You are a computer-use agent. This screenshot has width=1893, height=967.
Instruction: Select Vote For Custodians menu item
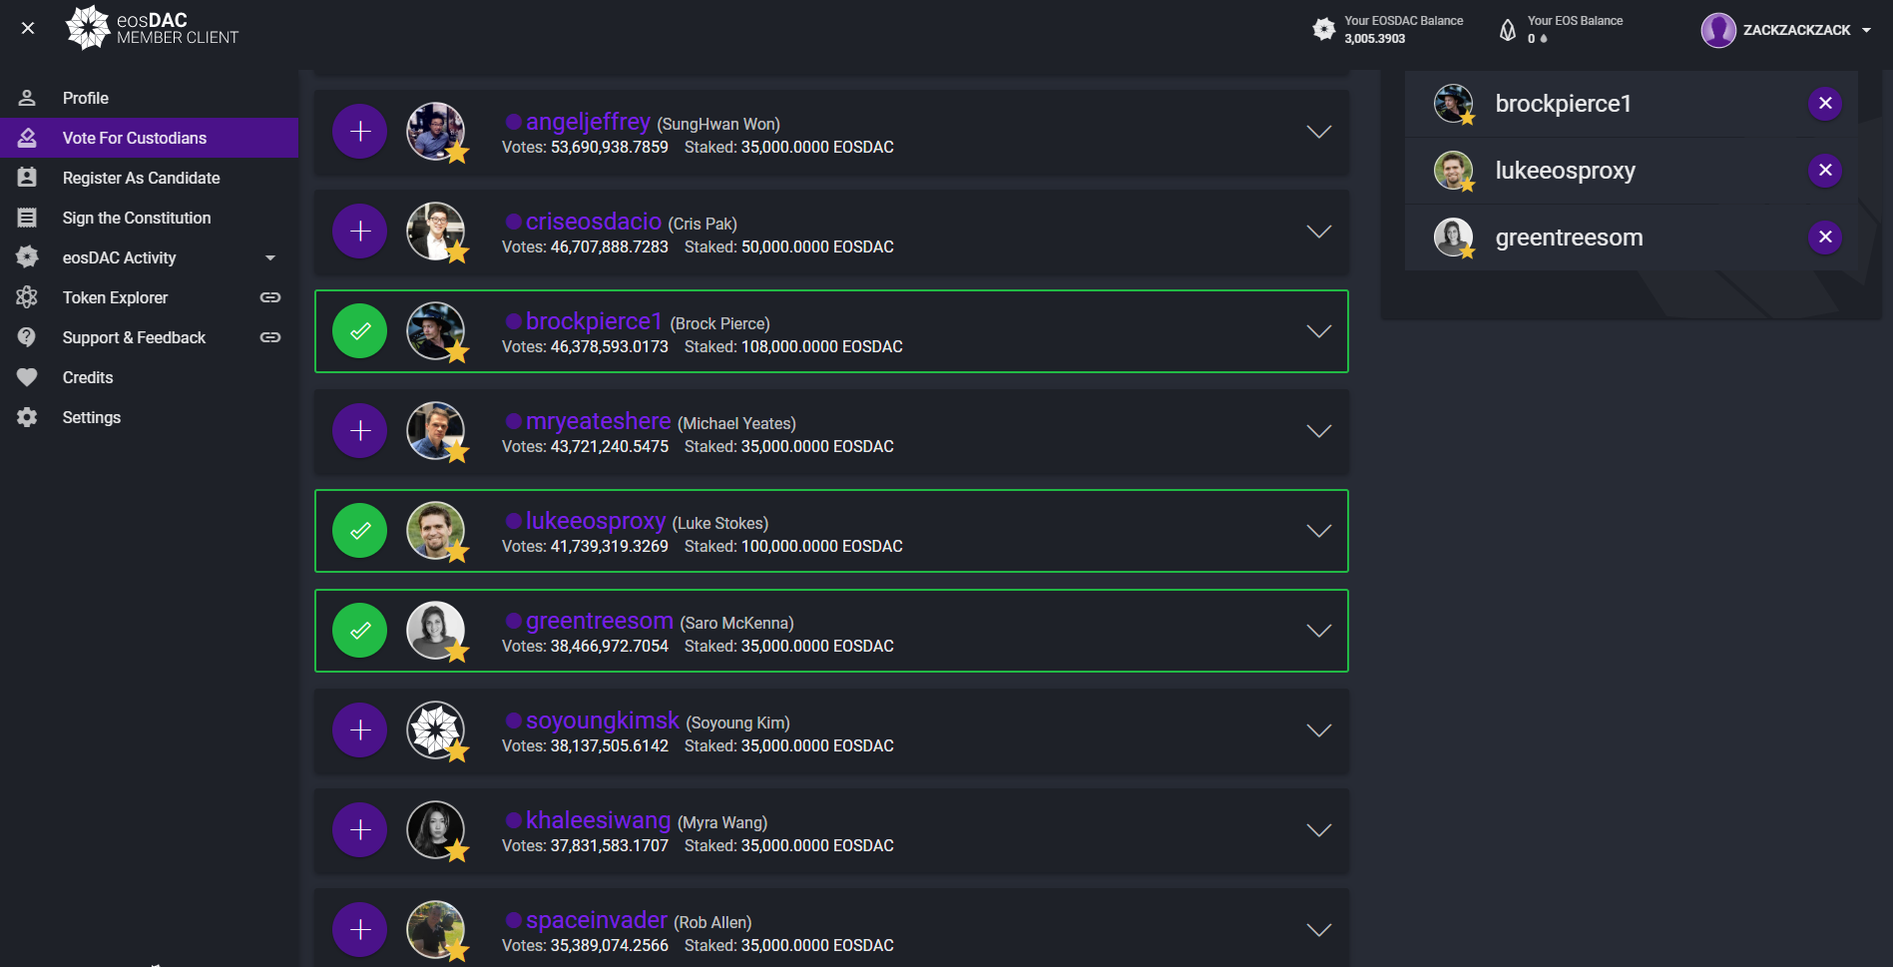[150, 138]
